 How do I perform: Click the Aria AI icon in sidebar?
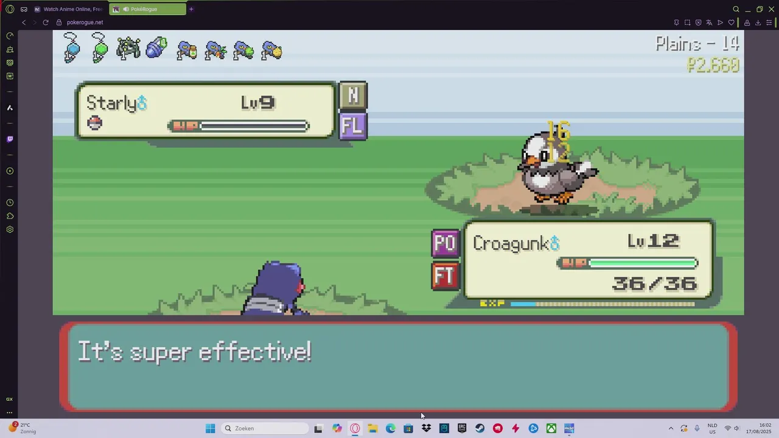coord(10,108)
